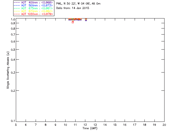Click the time axis tick label 8

click(46, 125)
